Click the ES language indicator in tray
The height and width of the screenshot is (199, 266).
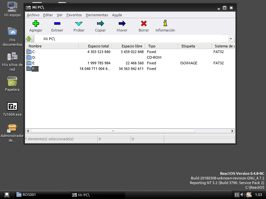(x=237, y=195)
